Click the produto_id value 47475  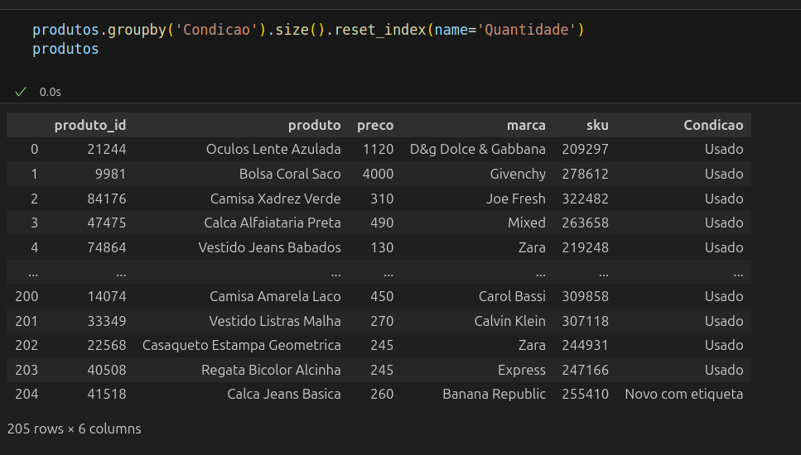click(x=107, y=223)
